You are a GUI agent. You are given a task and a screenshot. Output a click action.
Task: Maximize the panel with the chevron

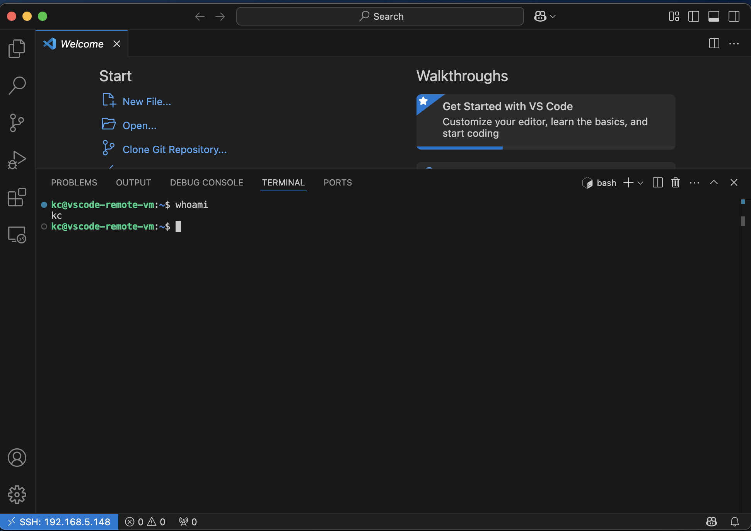coord(713,182)
